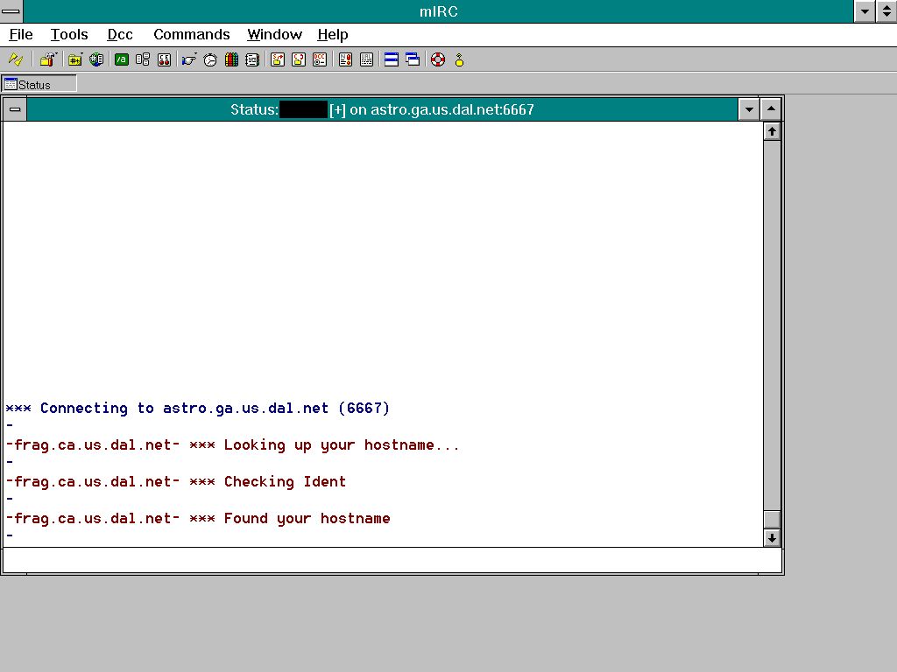Click the 'Looking up your hostname...' message line
The width and height of the screenshot is (897, 672).
tap(232, 445)
